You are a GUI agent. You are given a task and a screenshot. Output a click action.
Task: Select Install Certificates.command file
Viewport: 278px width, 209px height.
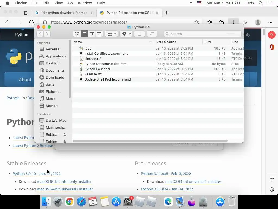[x=158, y=54]
